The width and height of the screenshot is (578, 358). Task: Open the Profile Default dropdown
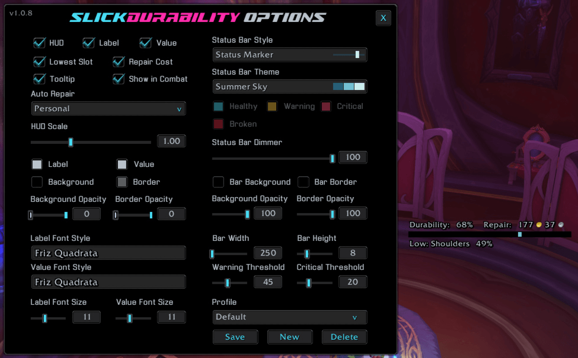pos(290,317)
